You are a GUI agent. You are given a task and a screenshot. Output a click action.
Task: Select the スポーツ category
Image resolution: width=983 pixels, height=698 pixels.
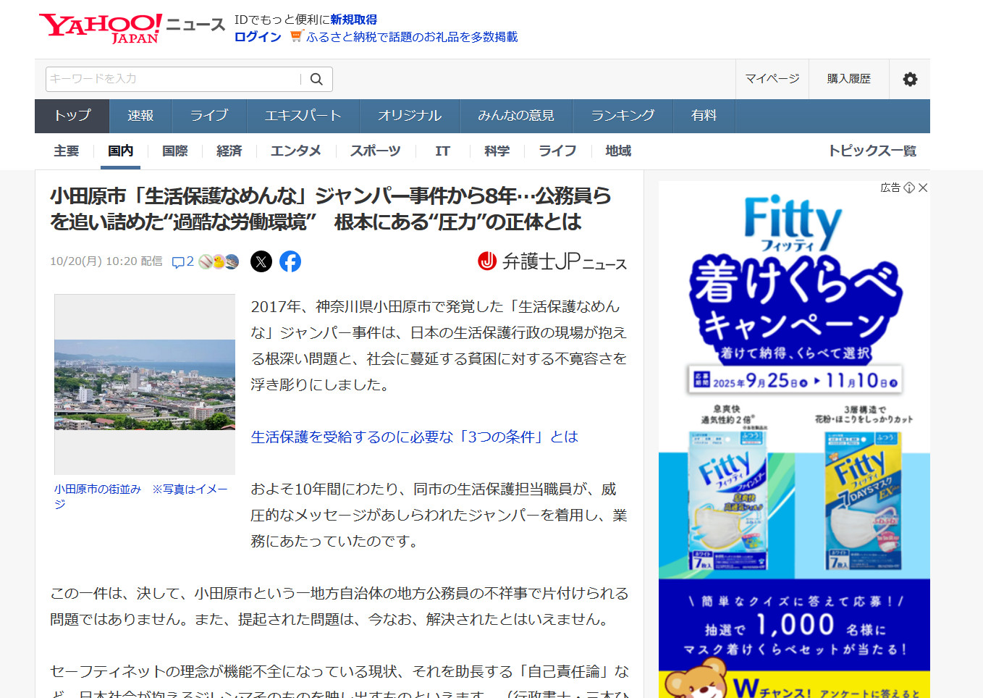(375, 151)
